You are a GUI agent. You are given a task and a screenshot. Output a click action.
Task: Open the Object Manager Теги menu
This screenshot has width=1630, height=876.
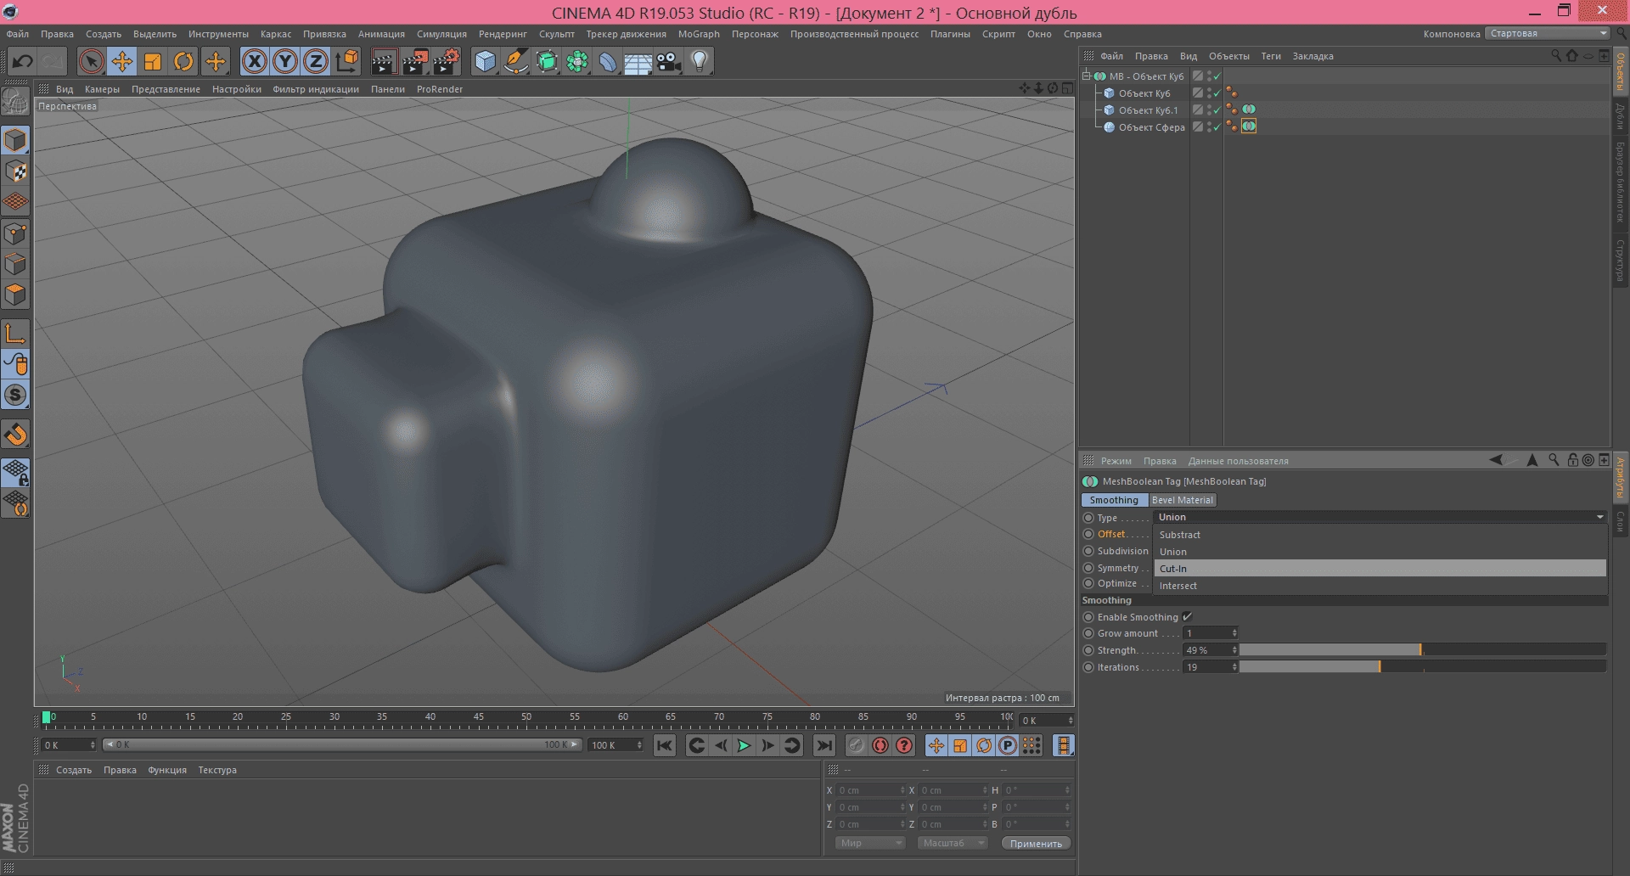click(x=1271, y=56)
